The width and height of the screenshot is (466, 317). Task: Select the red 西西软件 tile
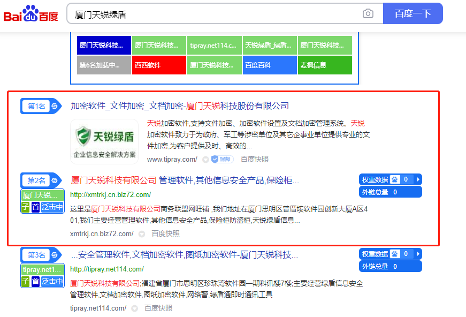tap(159, 65)
